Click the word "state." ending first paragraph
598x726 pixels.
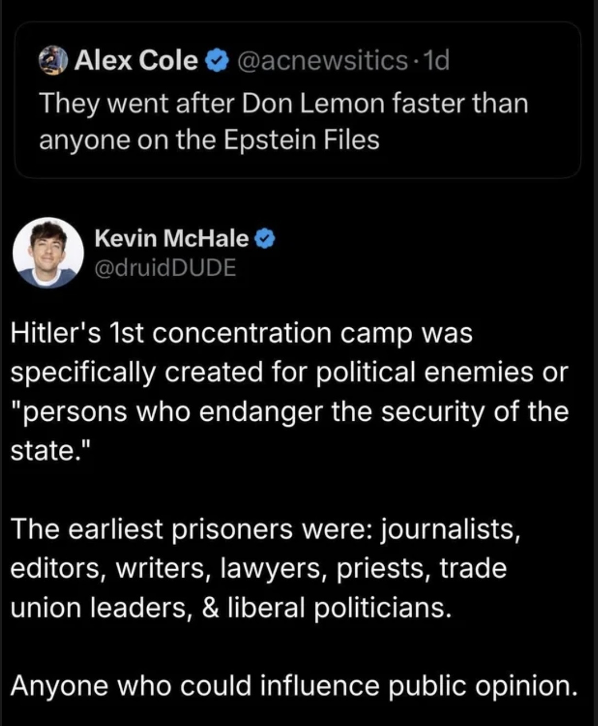pyautogui.click(x=48, y=450)
